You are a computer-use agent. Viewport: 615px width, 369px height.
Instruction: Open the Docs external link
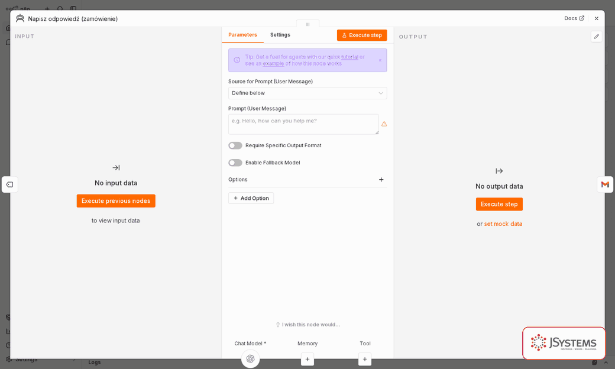pos(574,18)
